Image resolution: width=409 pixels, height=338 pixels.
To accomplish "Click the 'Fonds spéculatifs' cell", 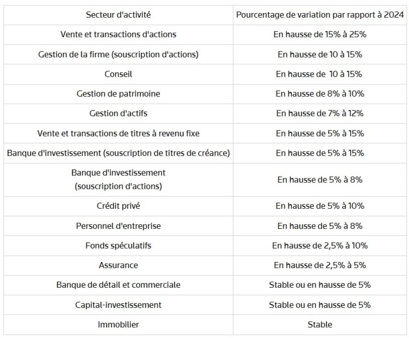I will tap(118, 246).
